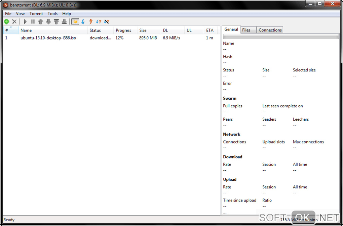This screenshot has width=343, height=226.
Task: Move torrent down in queue arrow
Action: [x=48, y=21]
